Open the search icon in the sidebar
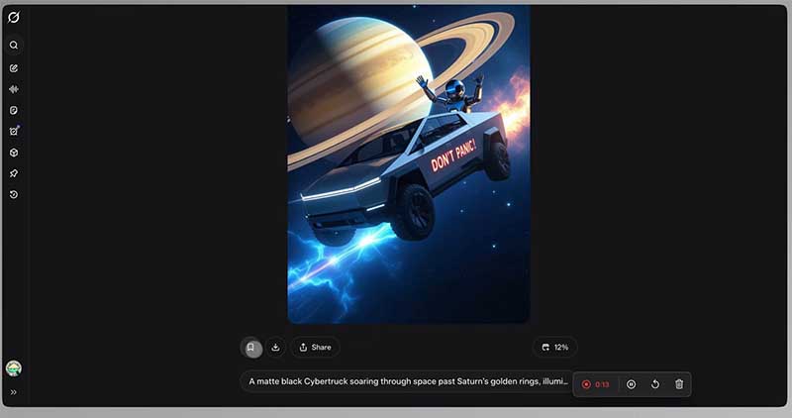The image size is (792, 418). coord(14,45)
